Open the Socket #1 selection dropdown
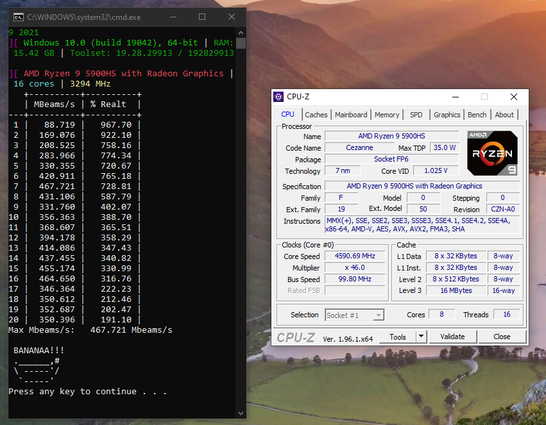Image resolution: width=546 pixels, height=425 pixels. [x=354, y=315]
